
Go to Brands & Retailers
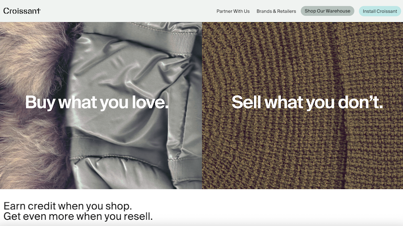coord(276,11)
